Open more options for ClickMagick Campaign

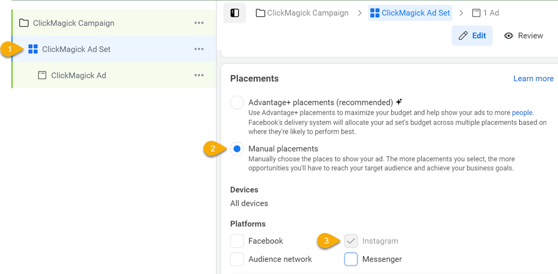[199, 23]
